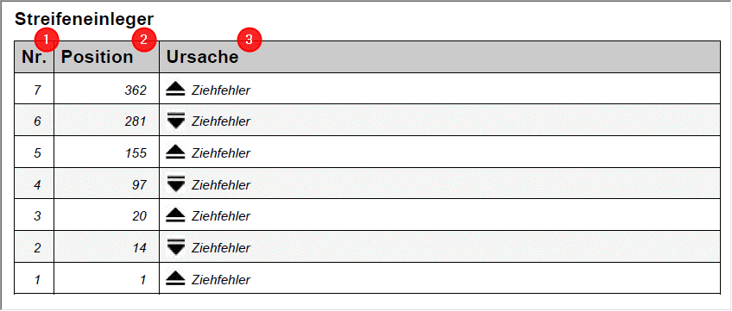This screenshot has width=732, height=311.
Task: Click position value 362
Action: click(x=136, y=90)
